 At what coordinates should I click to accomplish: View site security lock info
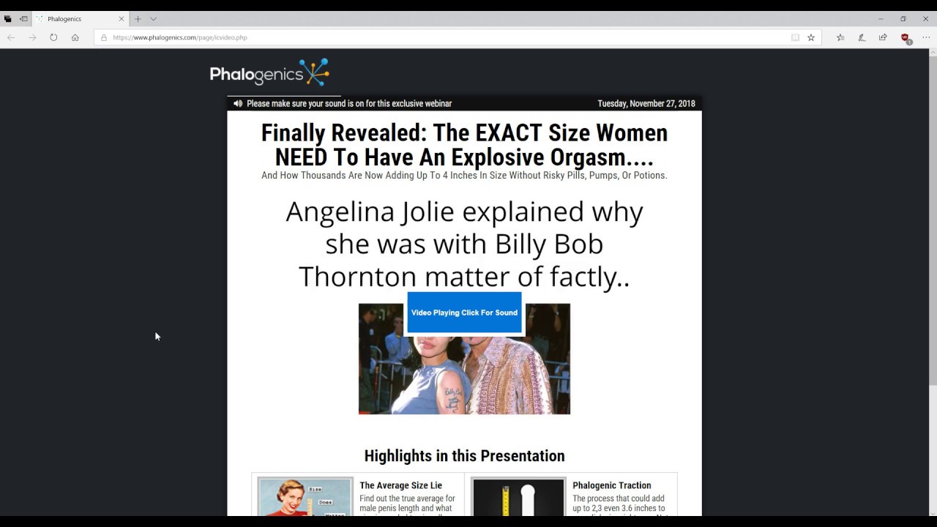point(104,37)
